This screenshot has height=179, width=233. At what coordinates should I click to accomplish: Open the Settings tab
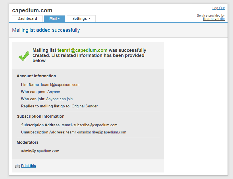click(80, 19)
